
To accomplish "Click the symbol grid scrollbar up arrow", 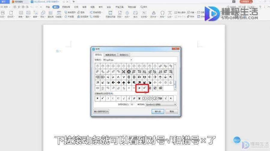I will click(x=175, y=65).
